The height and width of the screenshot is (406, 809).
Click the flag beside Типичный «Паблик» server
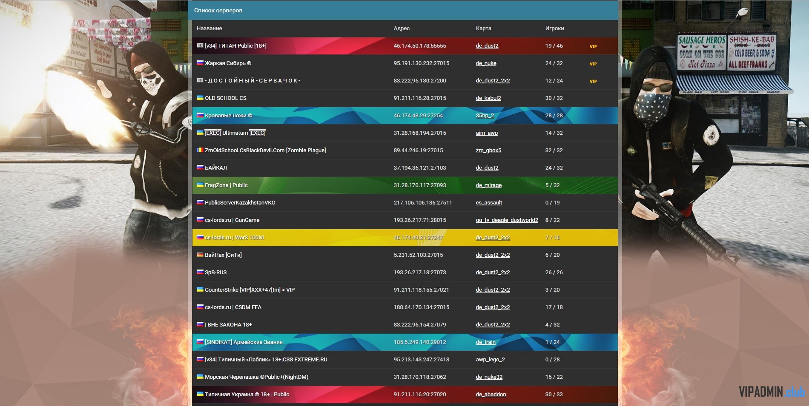pyautogui.click(x=200, y=359)
